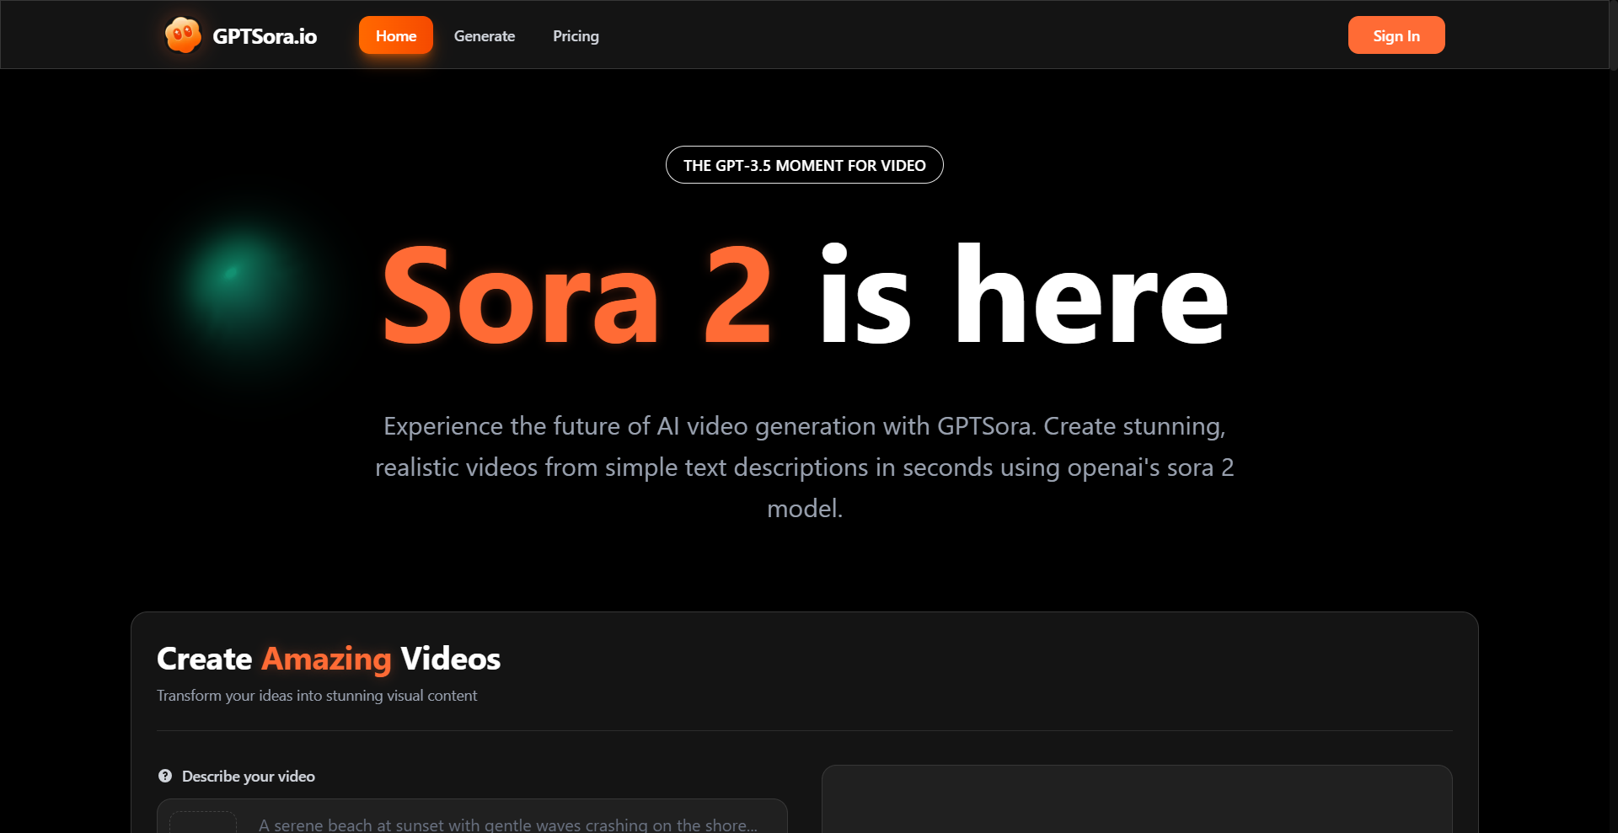Open Generate to start creating videos
Image resolution: width=1618 pixels, height=833 pixels.
click(x=484, y=36)
